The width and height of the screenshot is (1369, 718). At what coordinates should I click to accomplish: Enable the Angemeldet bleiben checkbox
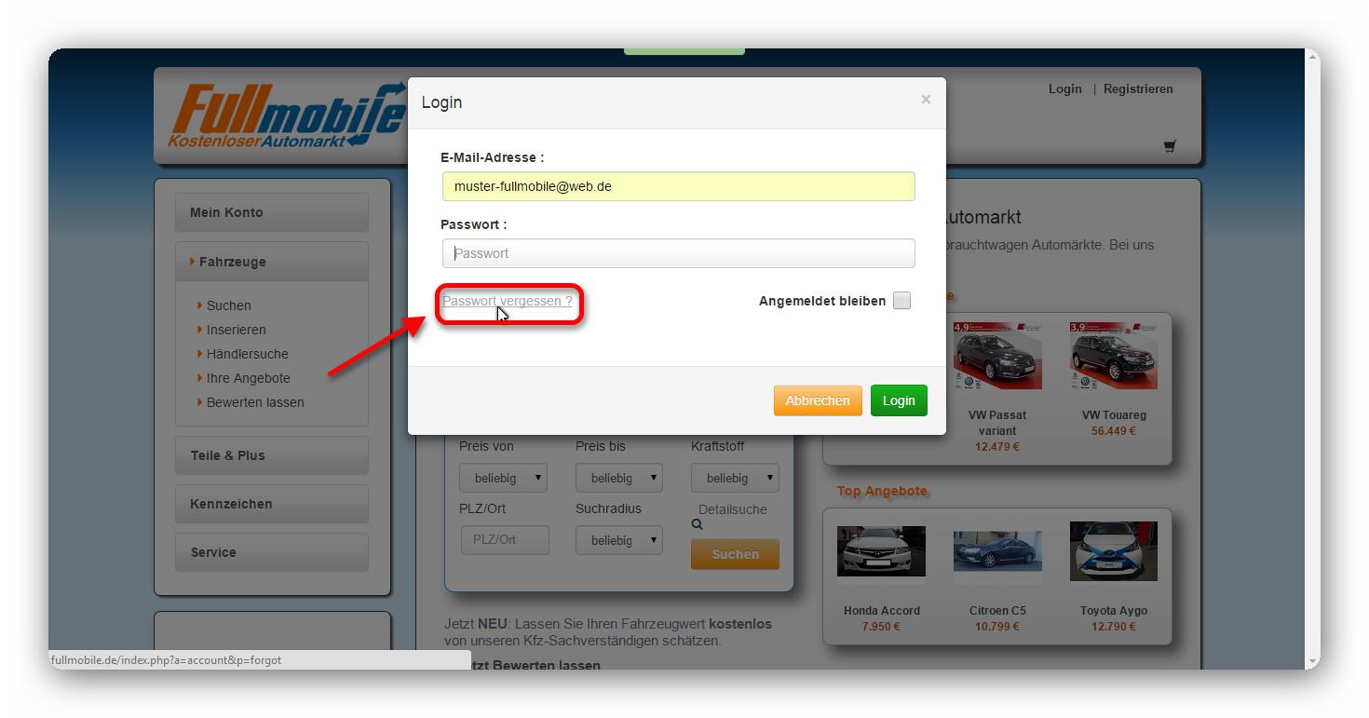coord(901,301)
